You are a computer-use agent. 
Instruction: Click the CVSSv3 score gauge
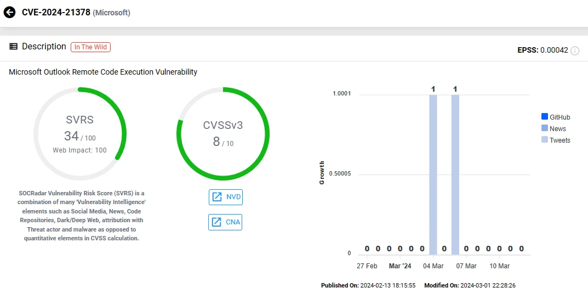click(223, 134)
